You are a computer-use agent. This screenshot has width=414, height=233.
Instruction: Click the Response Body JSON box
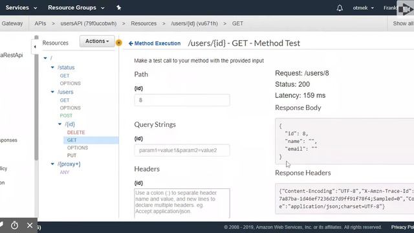[345, 141]
